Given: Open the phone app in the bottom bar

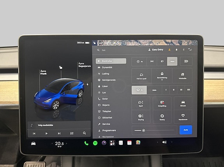Looking at the screenshot, I should [86, 143].
